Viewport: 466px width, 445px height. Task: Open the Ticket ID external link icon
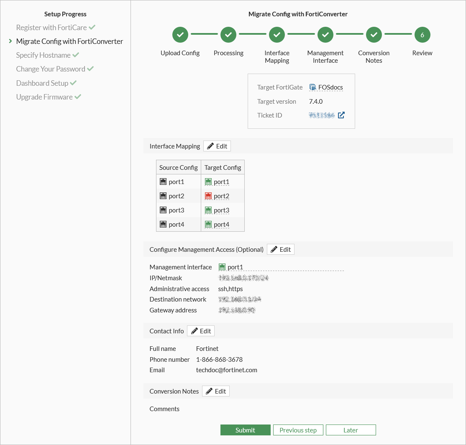coord(341,115)
